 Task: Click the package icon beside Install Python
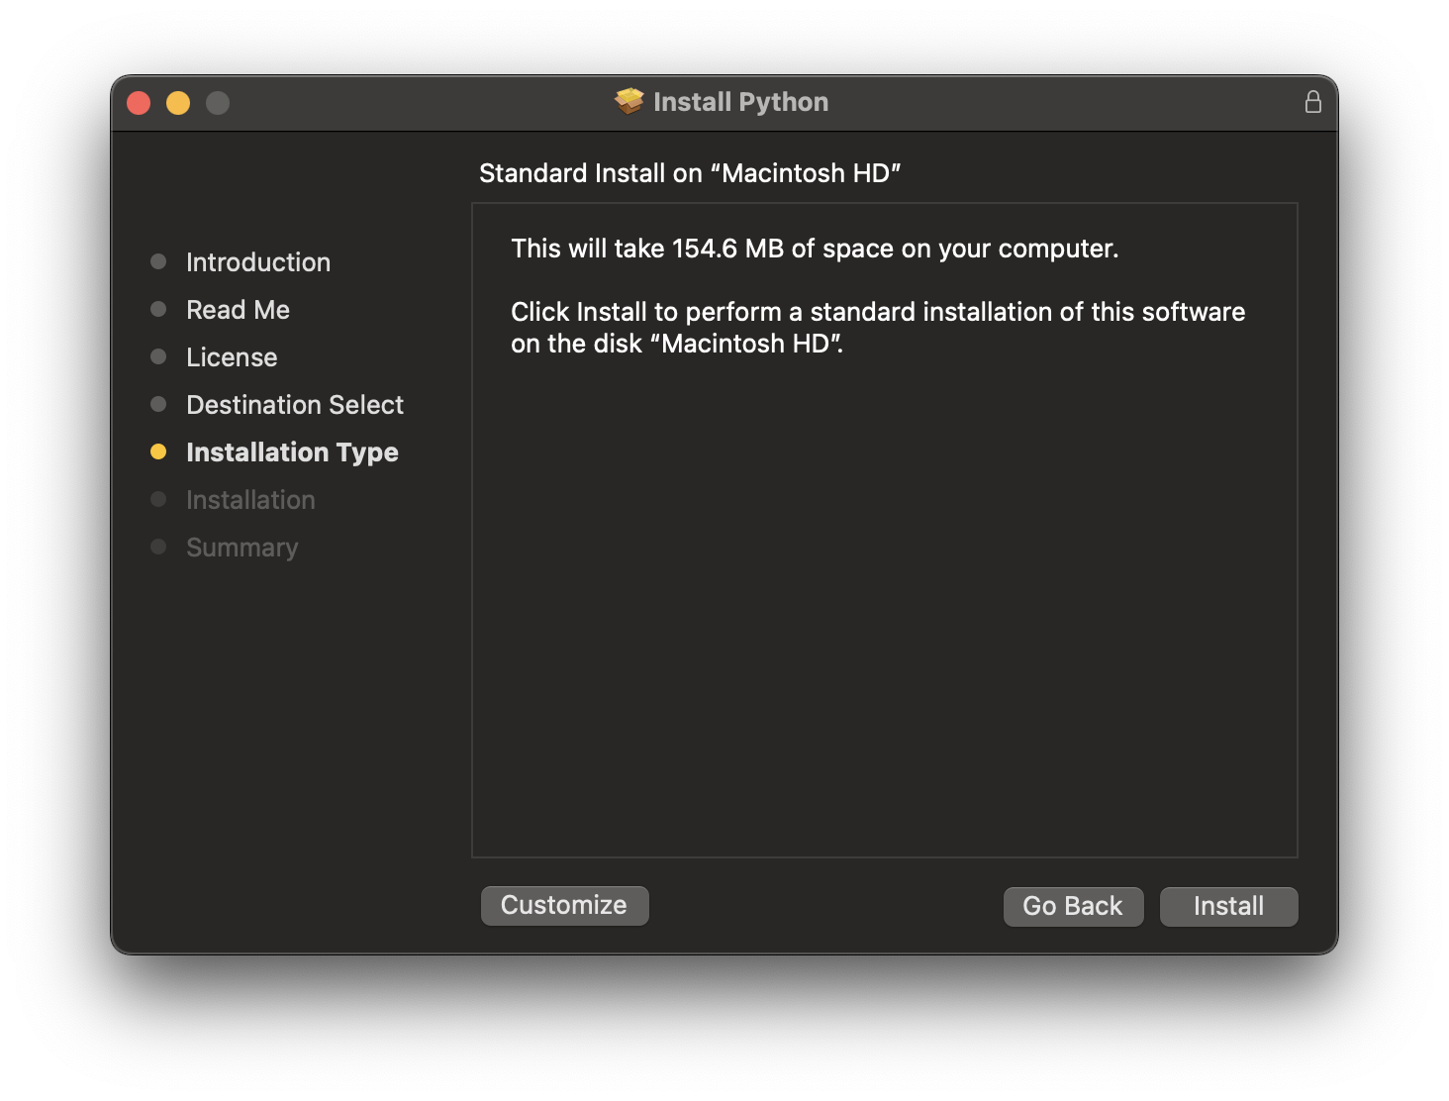point(629,101)
